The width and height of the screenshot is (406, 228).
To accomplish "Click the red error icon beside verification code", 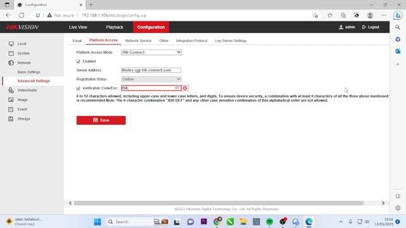I will point(185,89).
